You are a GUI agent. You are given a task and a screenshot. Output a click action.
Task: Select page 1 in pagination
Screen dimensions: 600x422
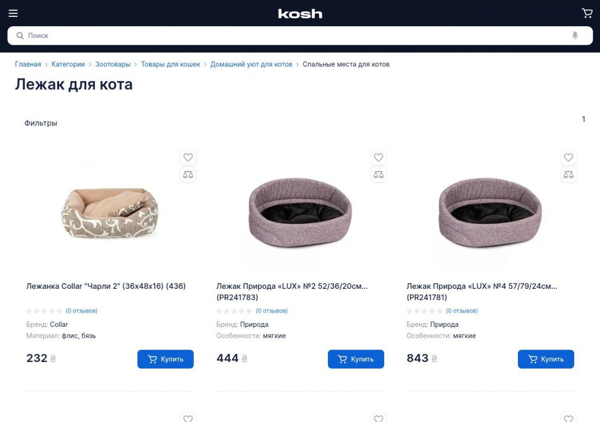pos(583,119)
